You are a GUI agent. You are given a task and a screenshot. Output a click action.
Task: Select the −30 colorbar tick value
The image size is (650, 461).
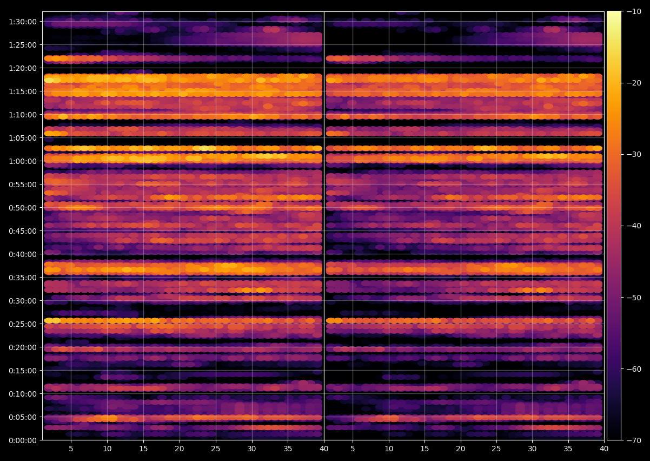[x=634, y=154]
